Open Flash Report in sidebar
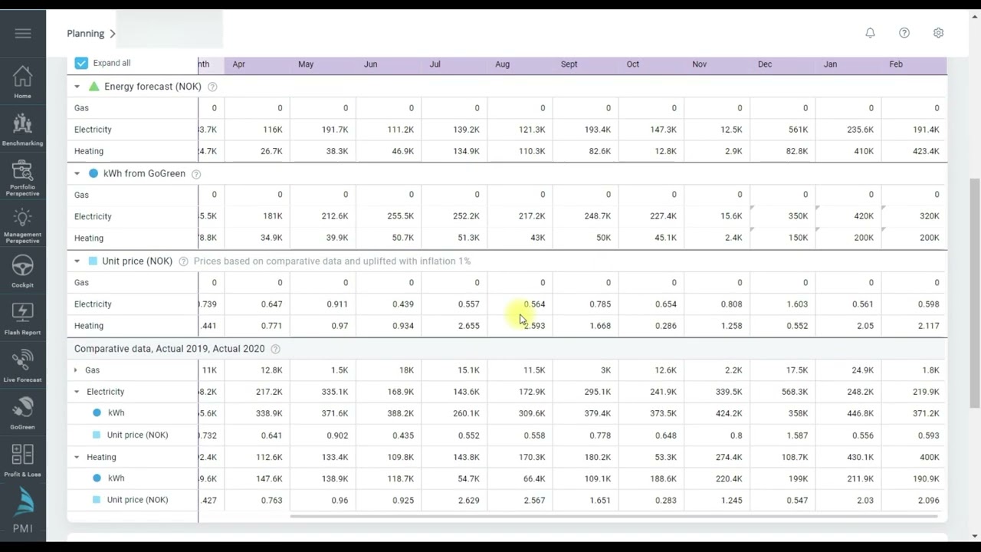Image resolution: width=981 pixels, height=552 pixels. [22, 319]
